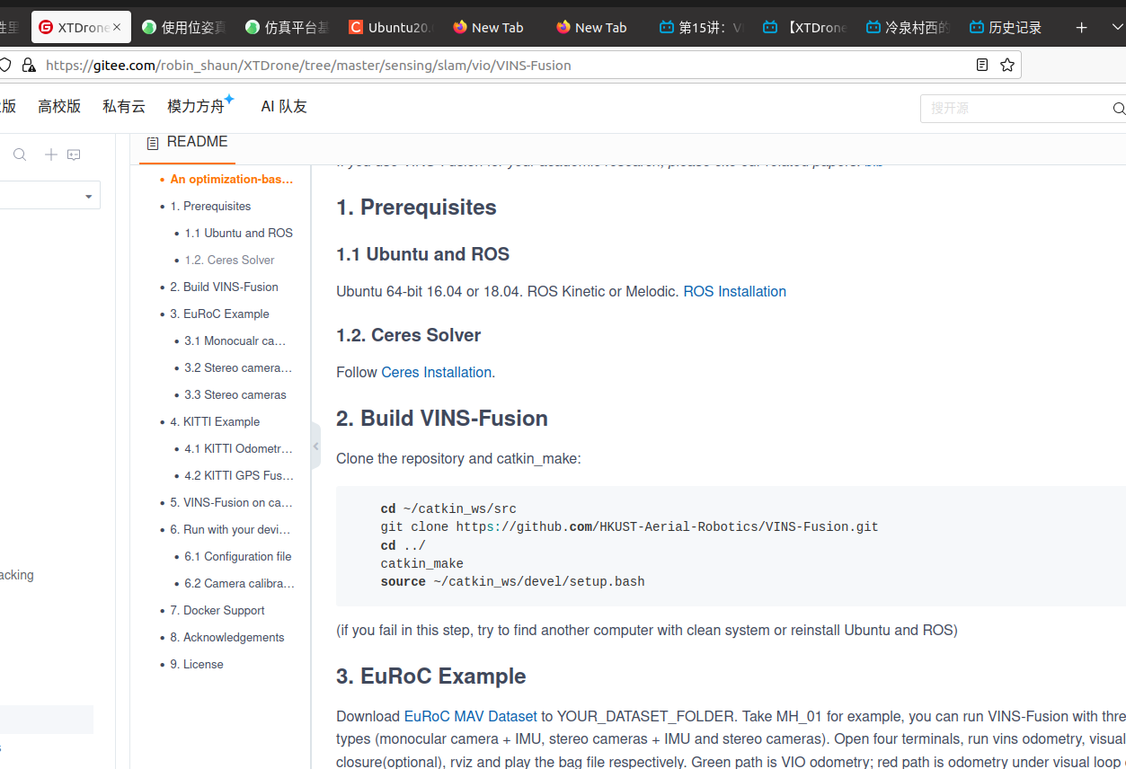The width and height of the screenshot is (1126, 769).
Task: Open reader mode from the address bar icon
Action: [981, 65]
